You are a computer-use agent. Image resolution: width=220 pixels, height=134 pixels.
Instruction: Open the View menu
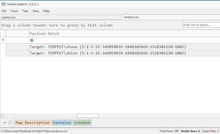coord(36,11)
